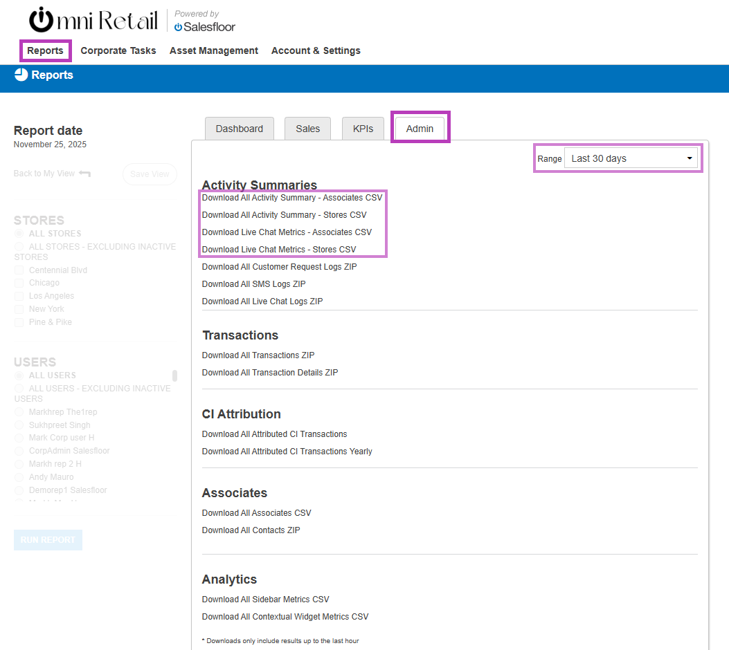
Task: Click the Save View button
Action: click(x=150, y=174)
